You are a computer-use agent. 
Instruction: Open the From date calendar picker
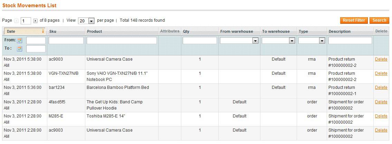19,40
